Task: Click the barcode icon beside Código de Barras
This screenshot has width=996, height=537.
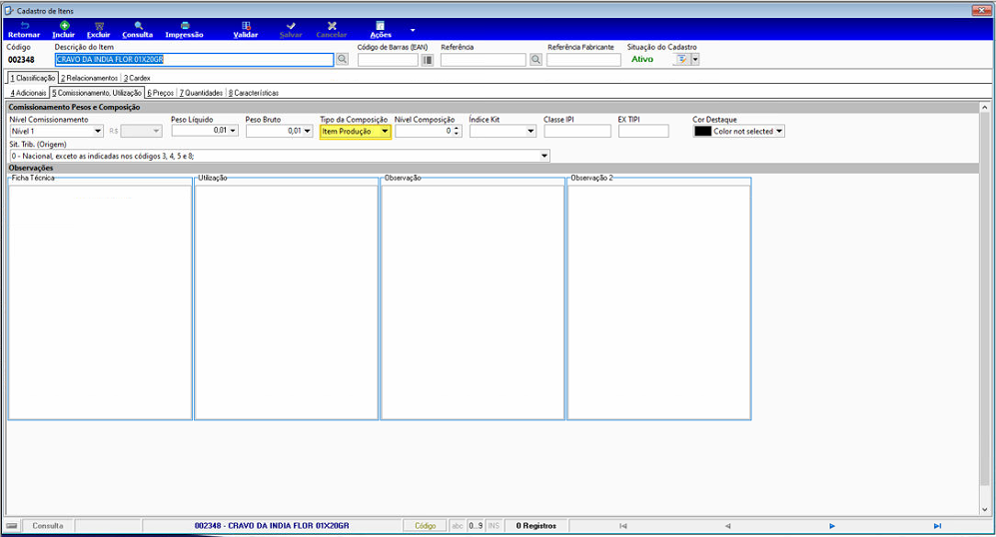Action: (x=427, y=60)
